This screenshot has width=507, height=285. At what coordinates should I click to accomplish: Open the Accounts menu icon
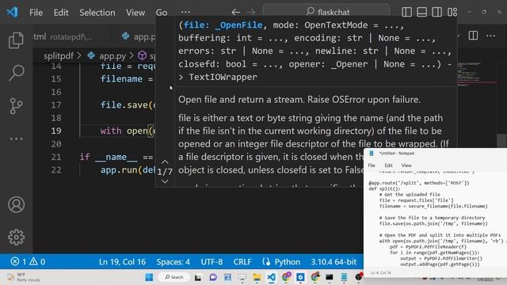click(16, 204)
